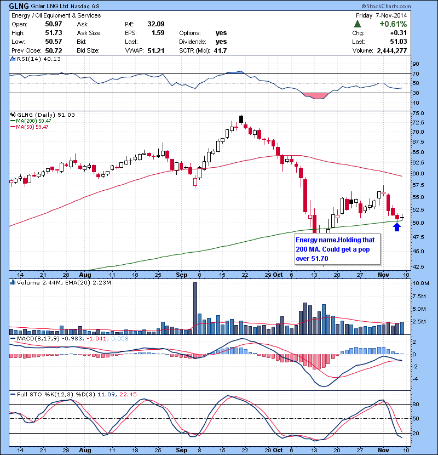438x455 pixels.
Task: Click the Volume 2.44M, EMA(20) 2.23M label
Action: 64,283
